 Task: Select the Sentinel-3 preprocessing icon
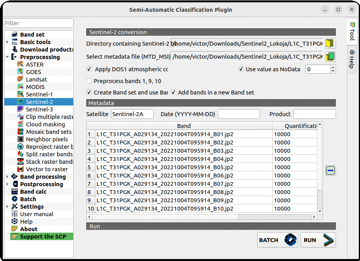tap(20, 109)
